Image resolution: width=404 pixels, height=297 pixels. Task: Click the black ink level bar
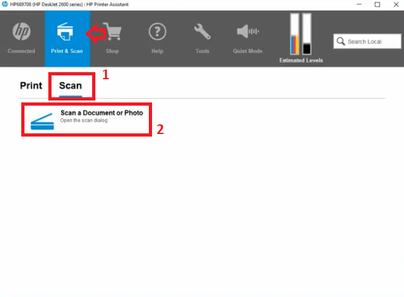pos(307,34)
